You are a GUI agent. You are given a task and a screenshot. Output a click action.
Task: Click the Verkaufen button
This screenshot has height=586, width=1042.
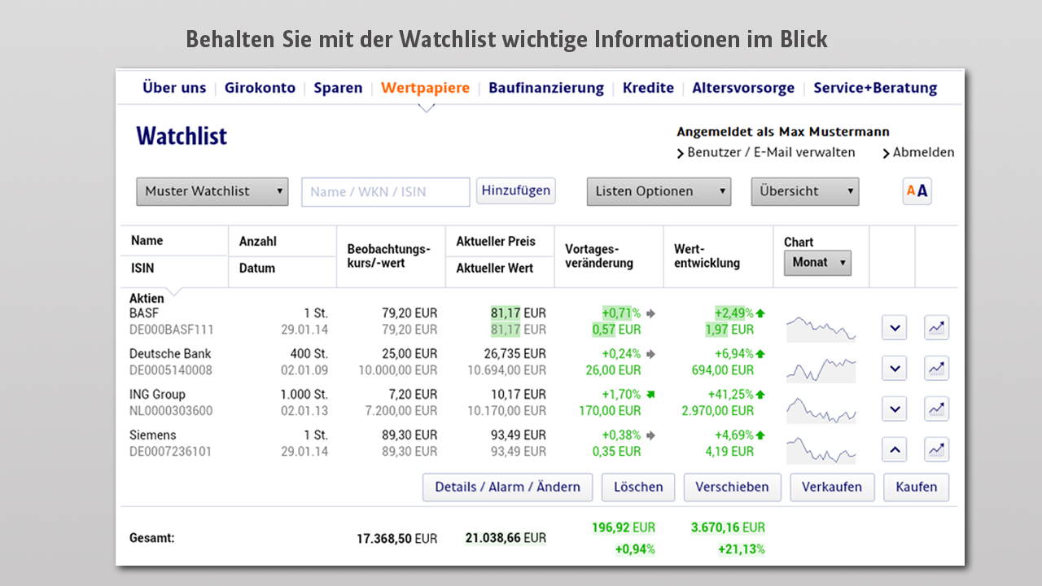[832, 487]
